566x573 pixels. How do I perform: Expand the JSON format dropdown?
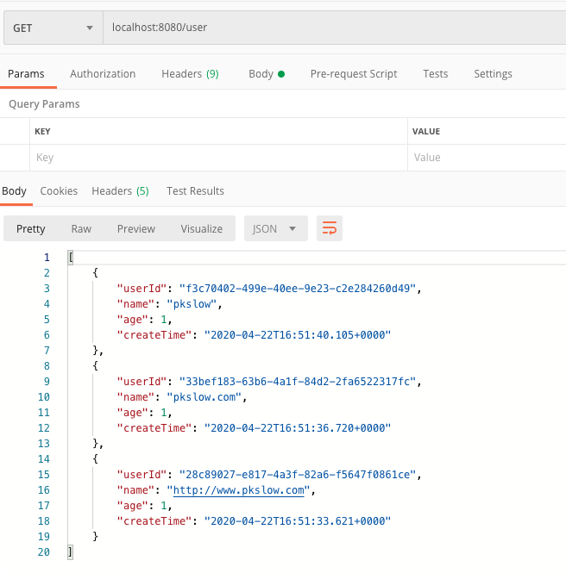[x=275, y=228]
